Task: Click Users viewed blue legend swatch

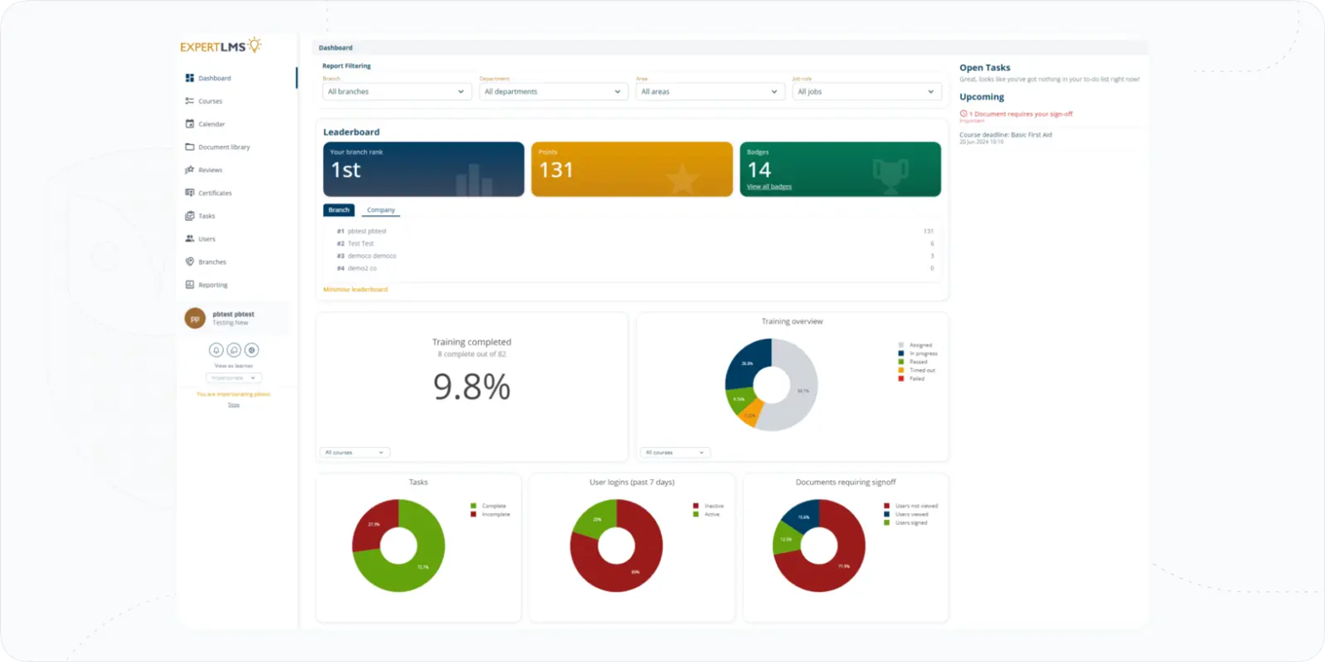Action: (886, 514)
